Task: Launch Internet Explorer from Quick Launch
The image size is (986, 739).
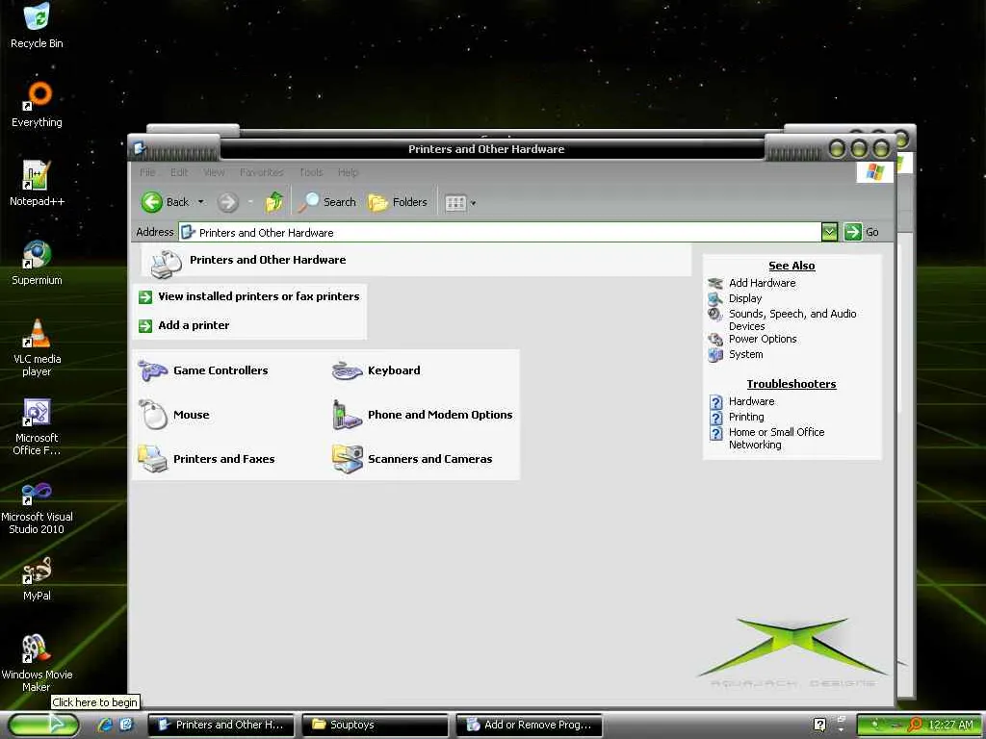Action: [105, 725]
